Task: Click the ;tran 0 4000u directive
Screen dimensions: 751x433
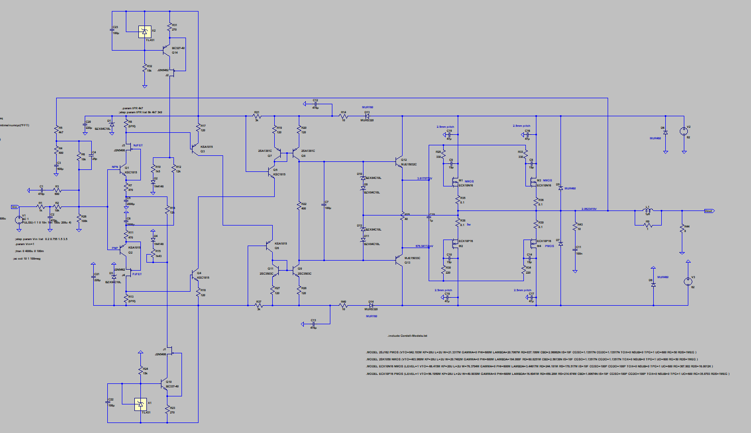Action: pyautogui.click(x=29, y=251)
